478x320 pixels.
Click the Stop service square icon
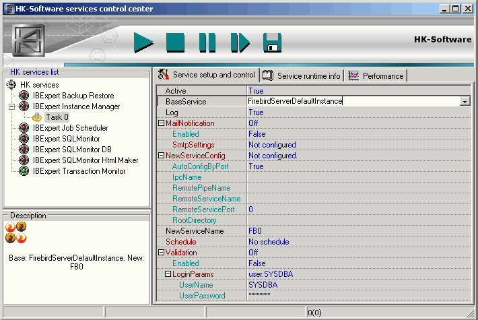coord(175,42)
